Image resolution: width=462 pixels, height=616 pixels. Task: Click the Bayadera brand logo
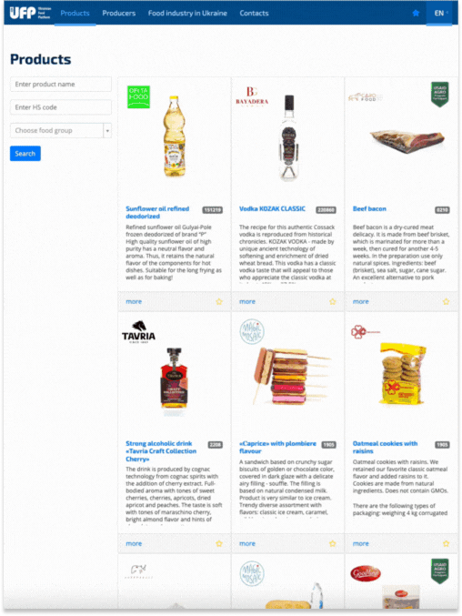pos(252,96)
